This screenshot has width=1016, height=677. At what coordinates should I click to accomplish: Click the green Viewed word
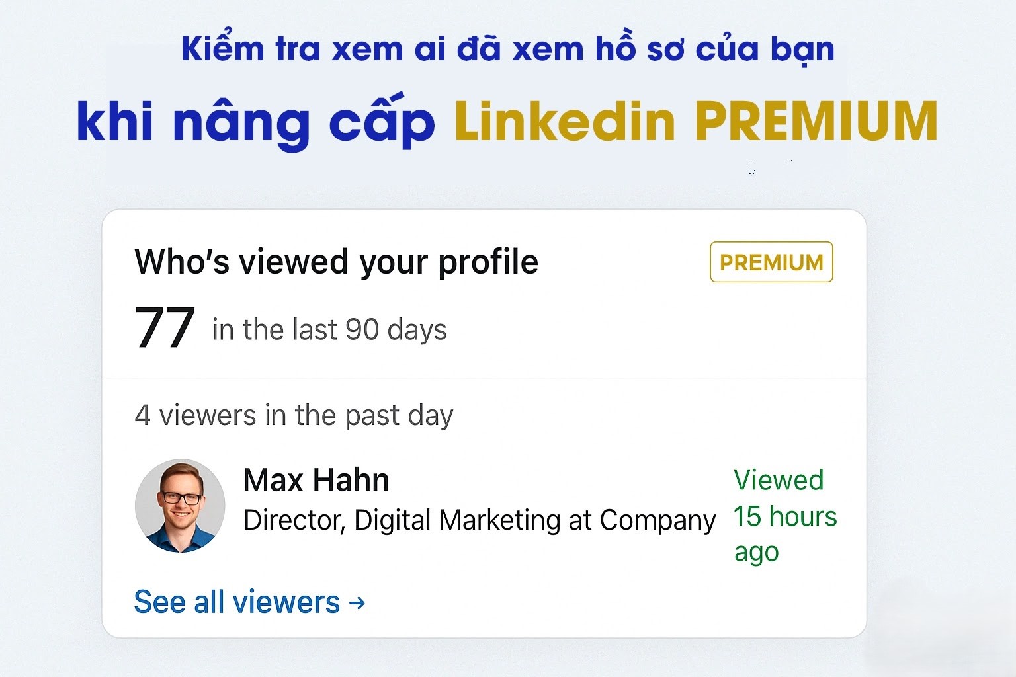click(x=779, y=480)
